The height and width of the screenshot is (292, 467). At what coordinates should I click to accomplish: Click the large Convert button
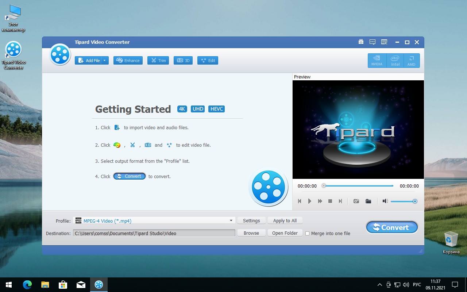click(x=392, y=227)
